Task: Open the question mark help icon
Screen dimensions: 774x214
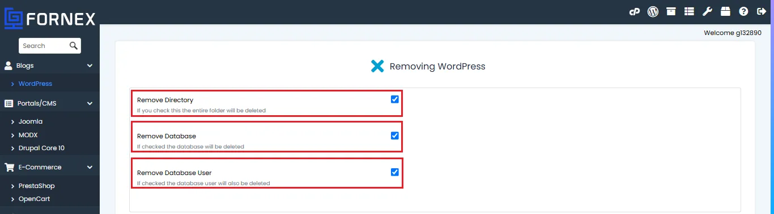Action: (743, 11)
